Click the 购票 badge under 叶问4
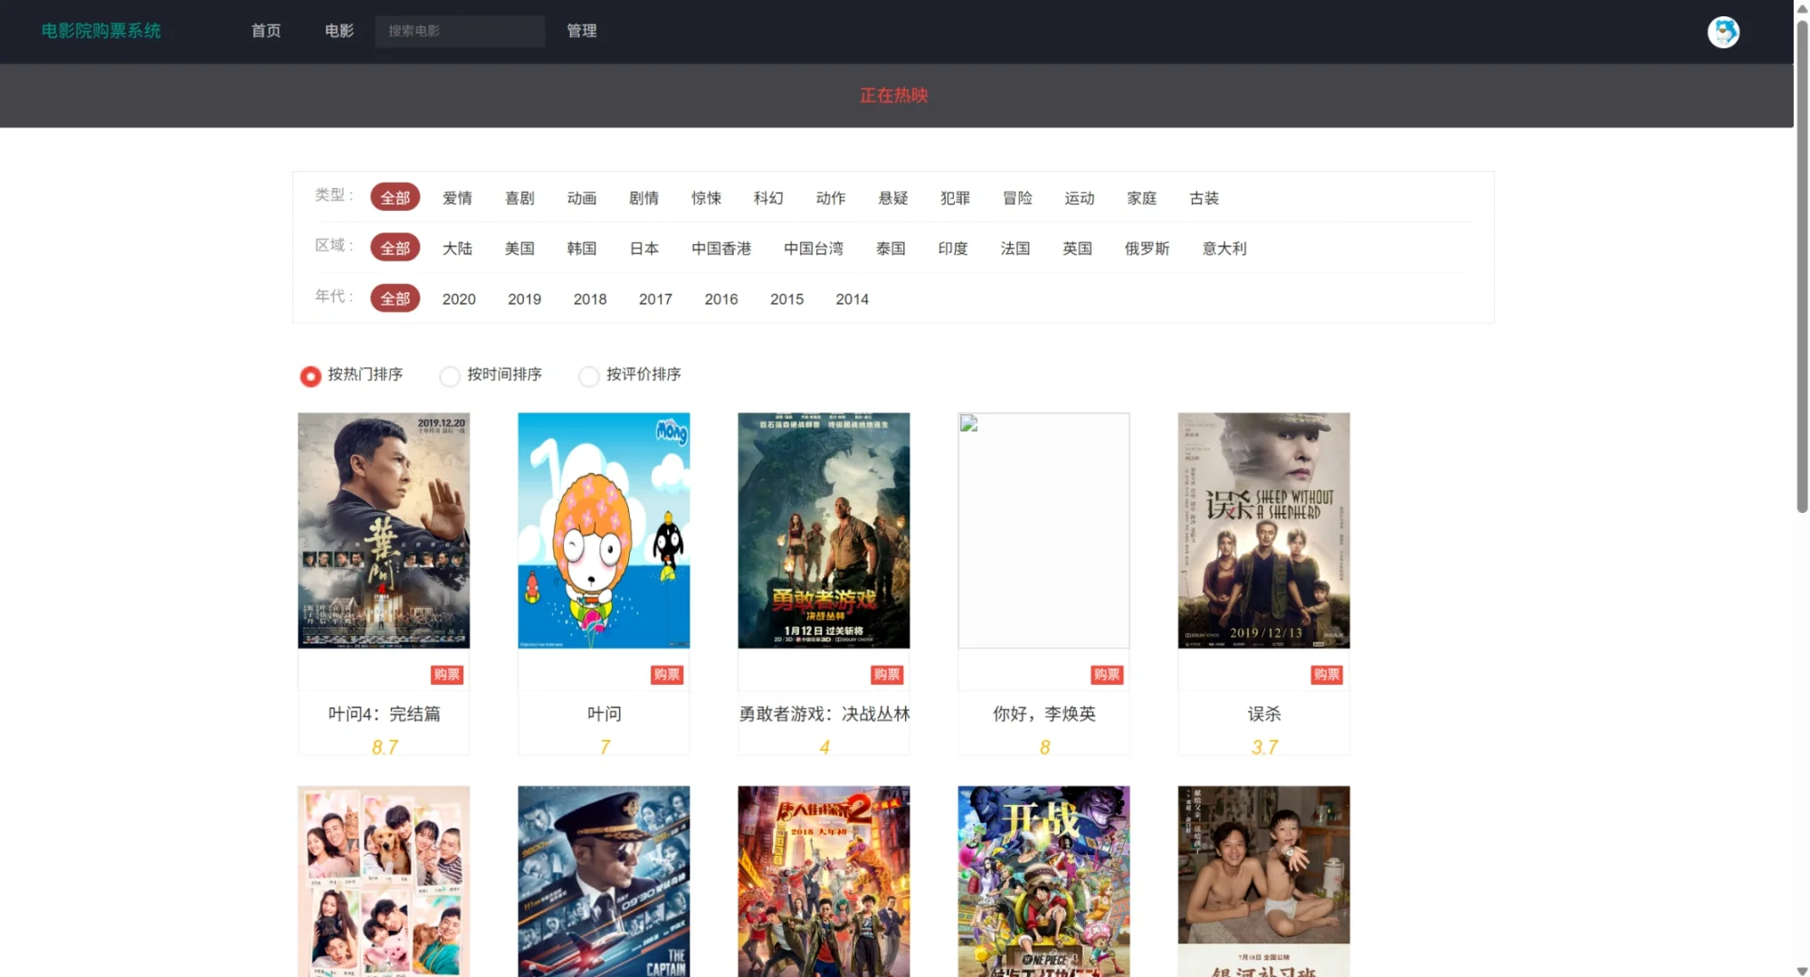 tap(446, 675)
